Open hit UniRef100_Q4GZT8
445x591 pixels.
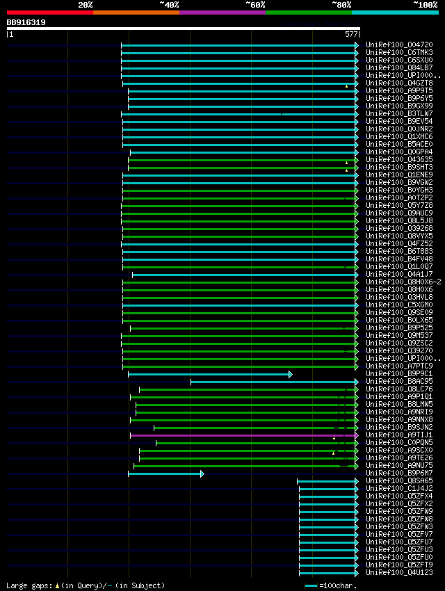tap(399, 83)
